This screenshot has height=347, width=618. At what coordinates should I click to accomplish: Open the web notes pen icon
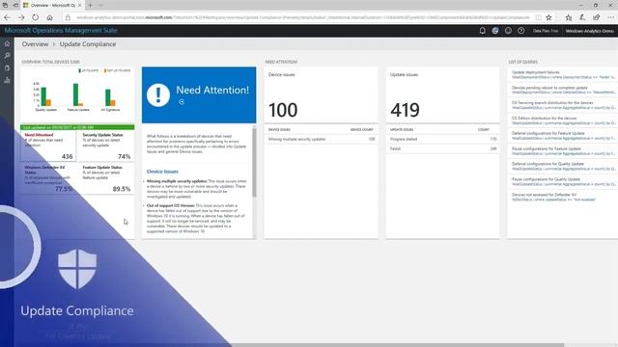pyautogui.click(x=582, y=17)
